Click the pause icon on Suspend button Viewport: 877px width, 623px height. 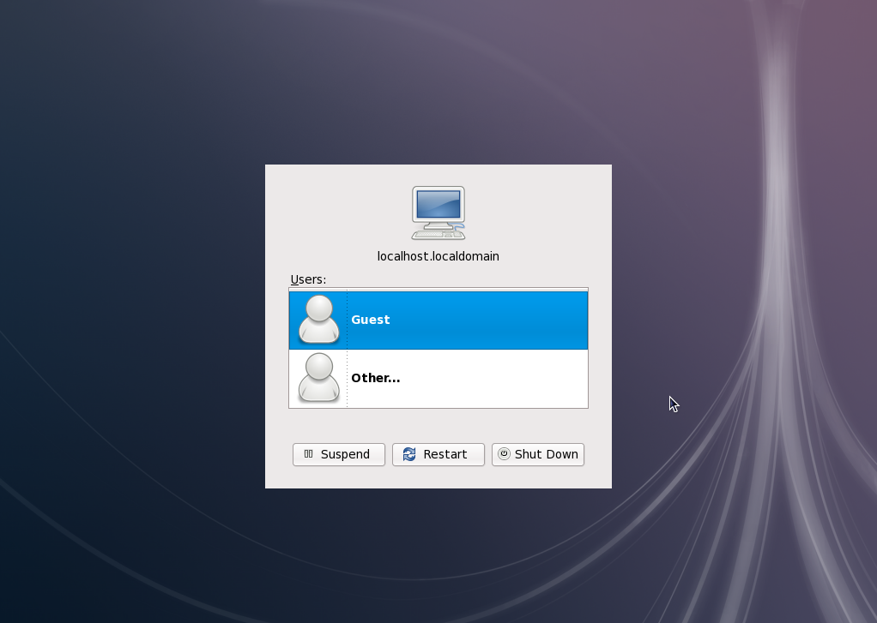(x=309, y=454)
